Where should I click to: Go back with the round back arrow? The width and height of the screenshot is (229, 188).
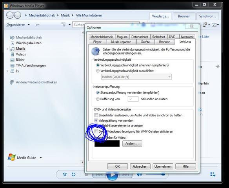tap(10, 15)
